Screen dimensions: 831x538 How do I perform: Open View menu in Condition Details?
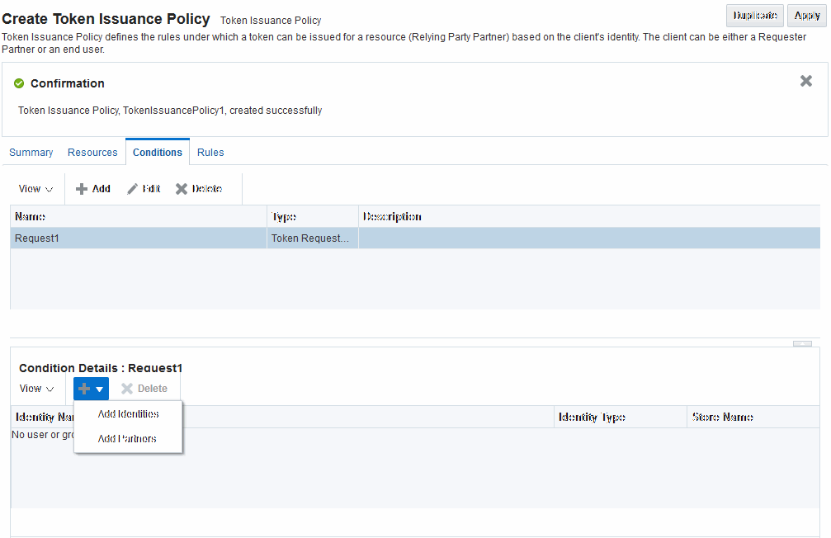36,389
